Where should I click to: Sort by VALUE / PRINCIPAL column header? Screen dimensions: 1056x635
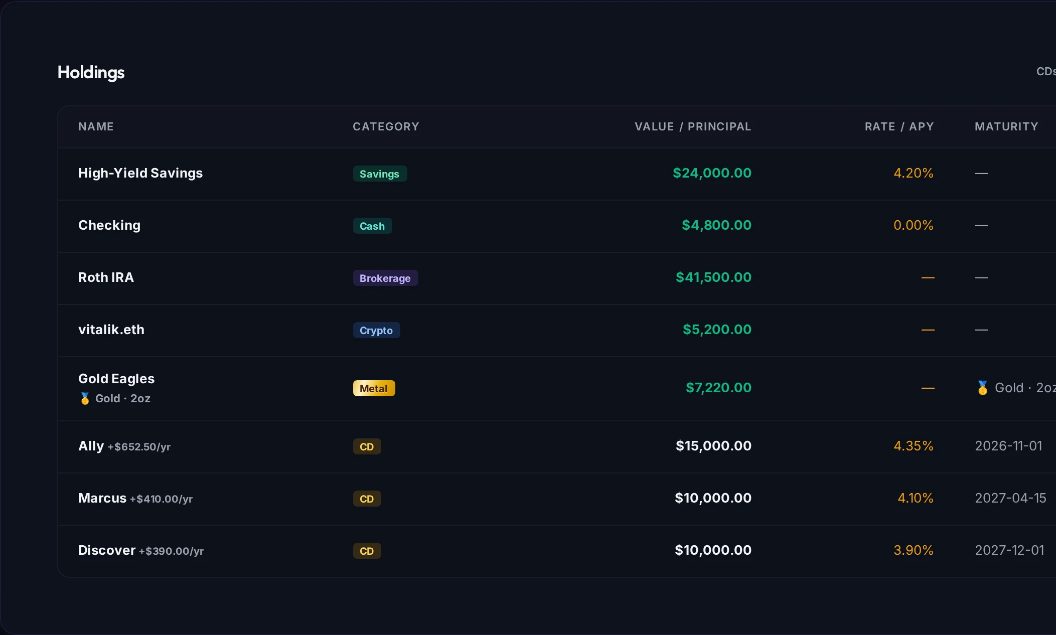click(693, 126)
